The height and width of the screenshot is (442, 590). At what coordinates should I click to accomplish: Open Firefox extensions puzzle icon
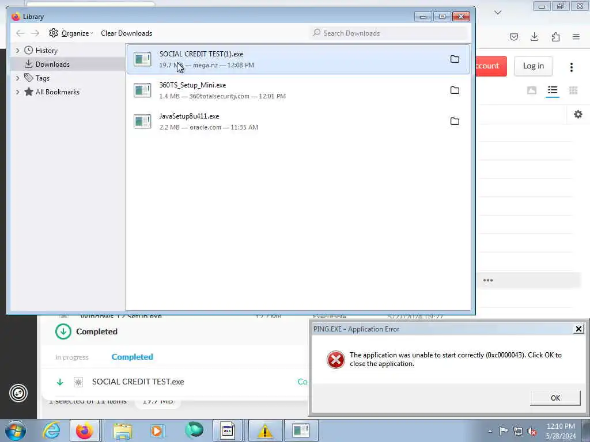[x=555, y=37]
